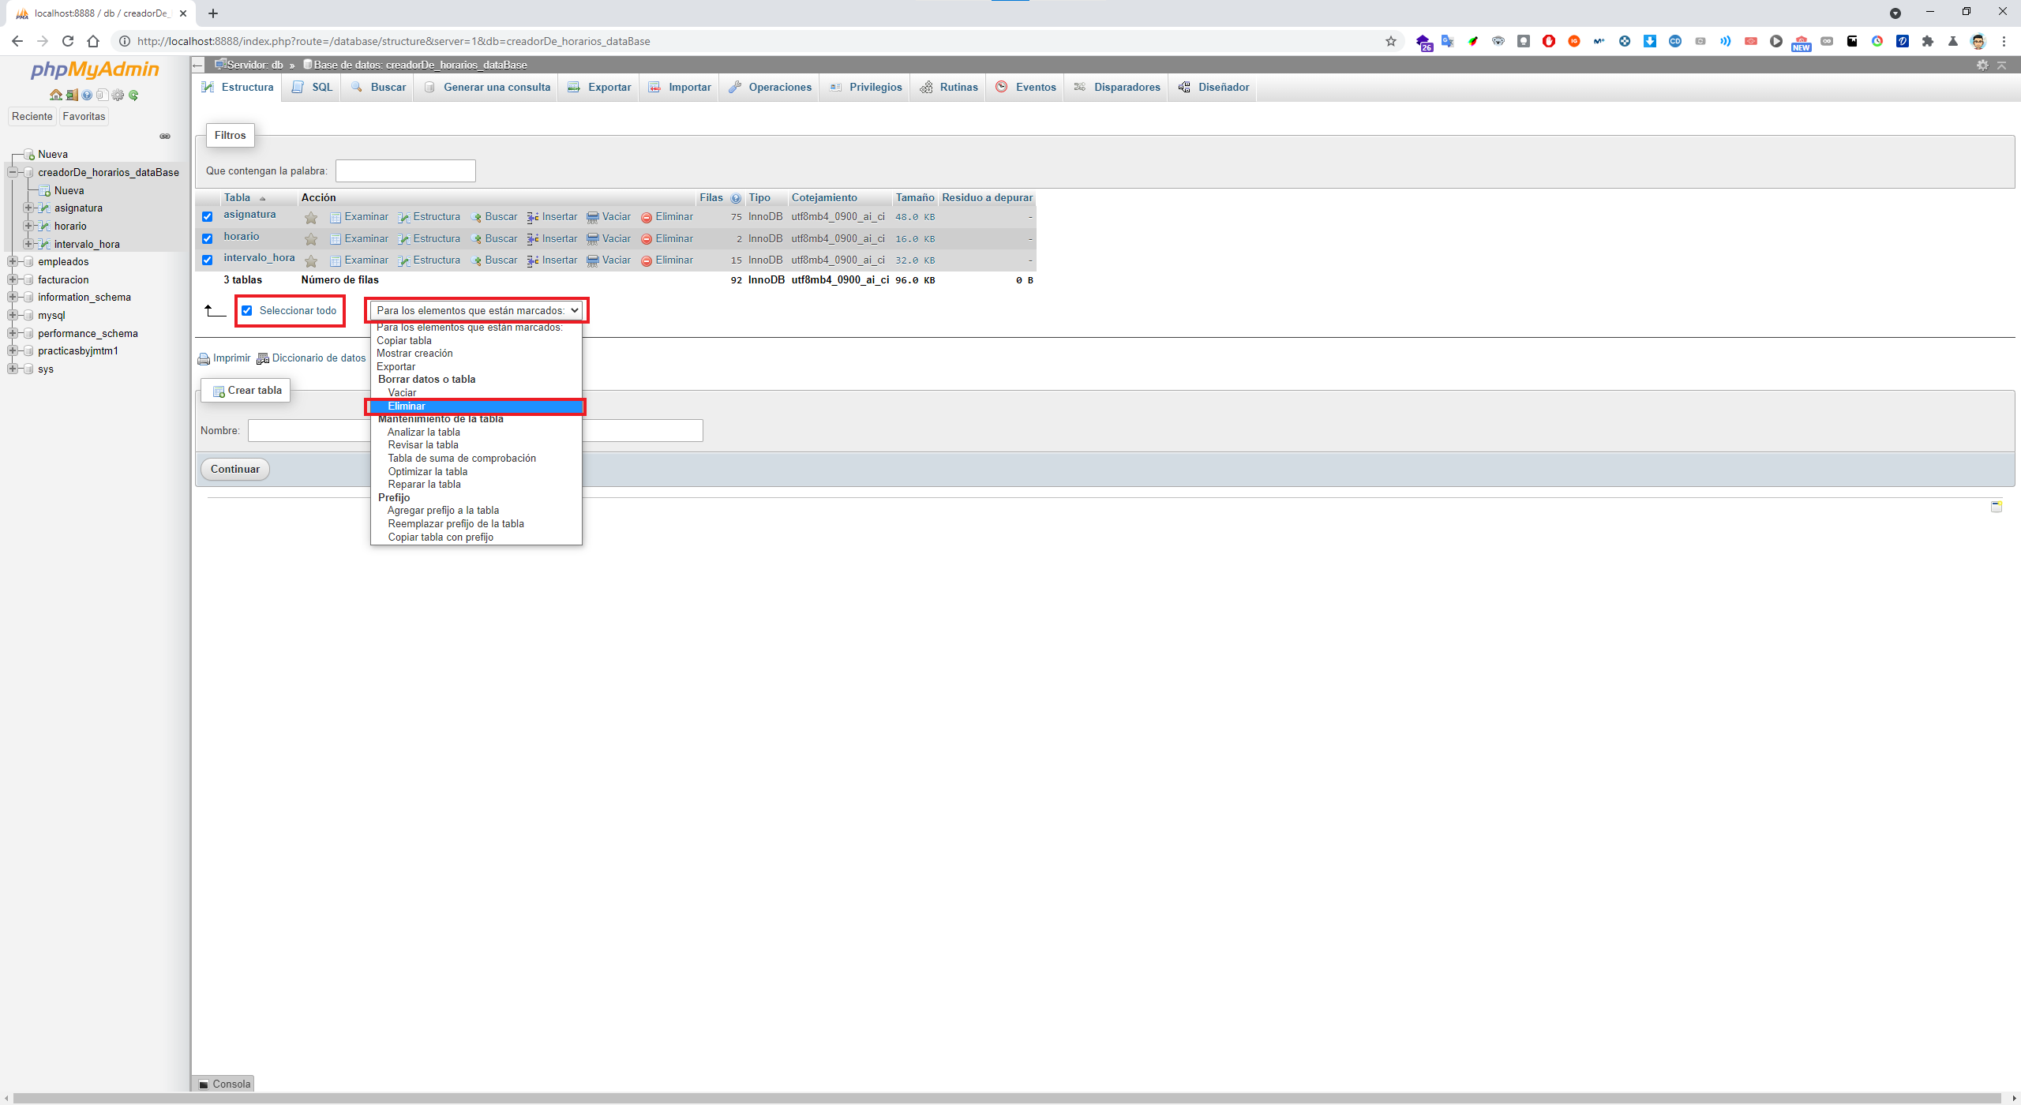Click the phpMyAdmin home icon
Viewport: 2021px width, 1105px height.
[55, 96]
